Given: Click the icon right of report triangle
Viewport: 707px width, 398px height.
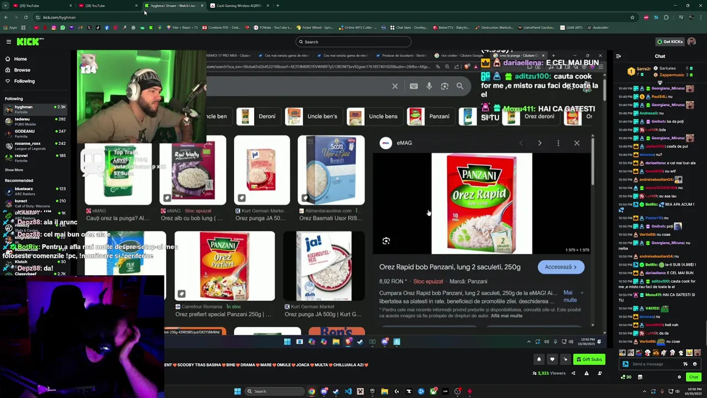Looking at the screenshot, I should [600, 373].
